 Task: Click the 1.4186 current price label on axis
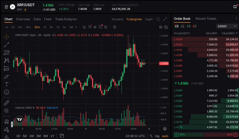point(164,63)
